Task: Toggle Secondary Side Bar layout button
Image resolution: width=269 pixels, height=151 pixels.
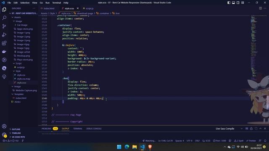Action: click(x=238, y=3)
